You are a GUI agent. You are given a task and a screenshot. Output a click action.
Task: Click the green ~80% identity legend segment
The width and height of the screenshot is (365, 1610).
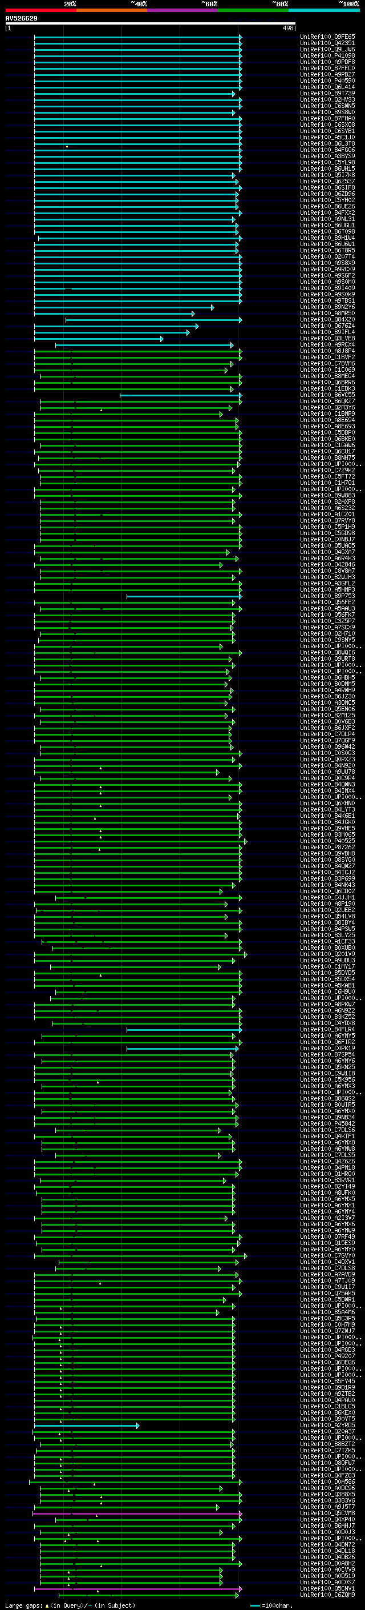tap(253, 10)
